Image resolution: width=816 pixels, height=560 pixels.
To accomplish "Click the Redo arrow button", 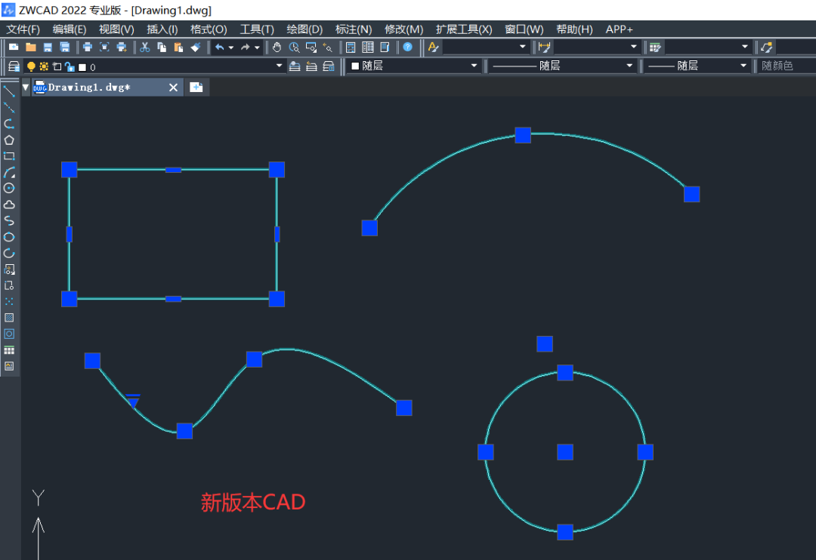I will pyautogui.click(x=245, y=48).
